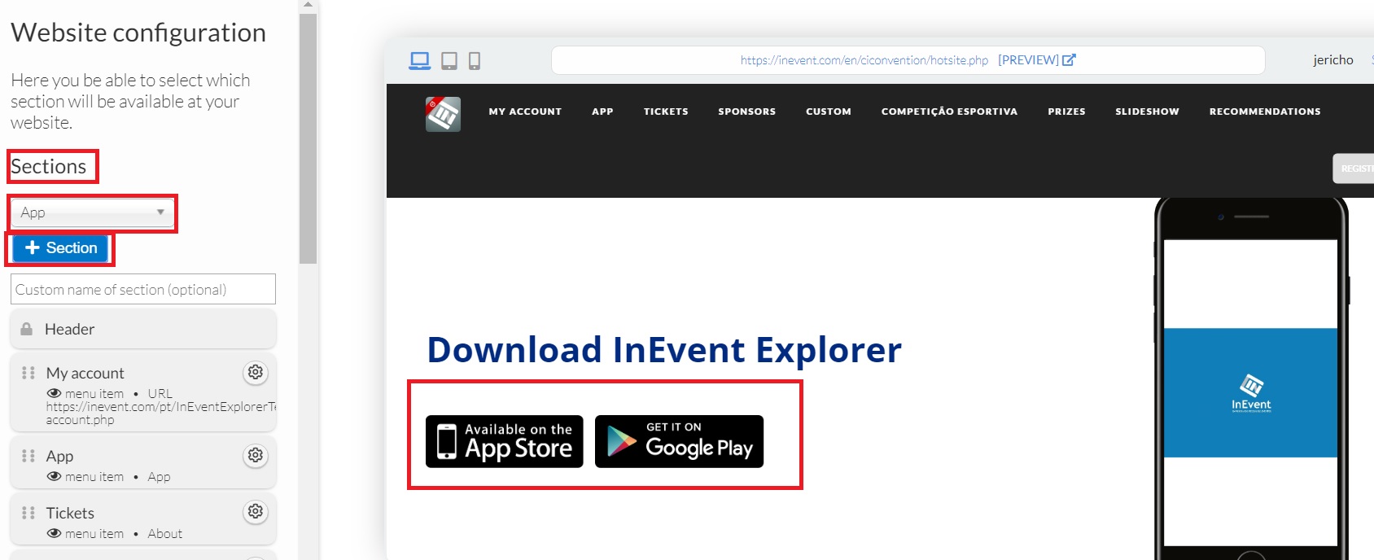This screenshot has height=560, width=1374.
Task: Open SLIDESHOW in preview navigation
Action: (1147, 112)
